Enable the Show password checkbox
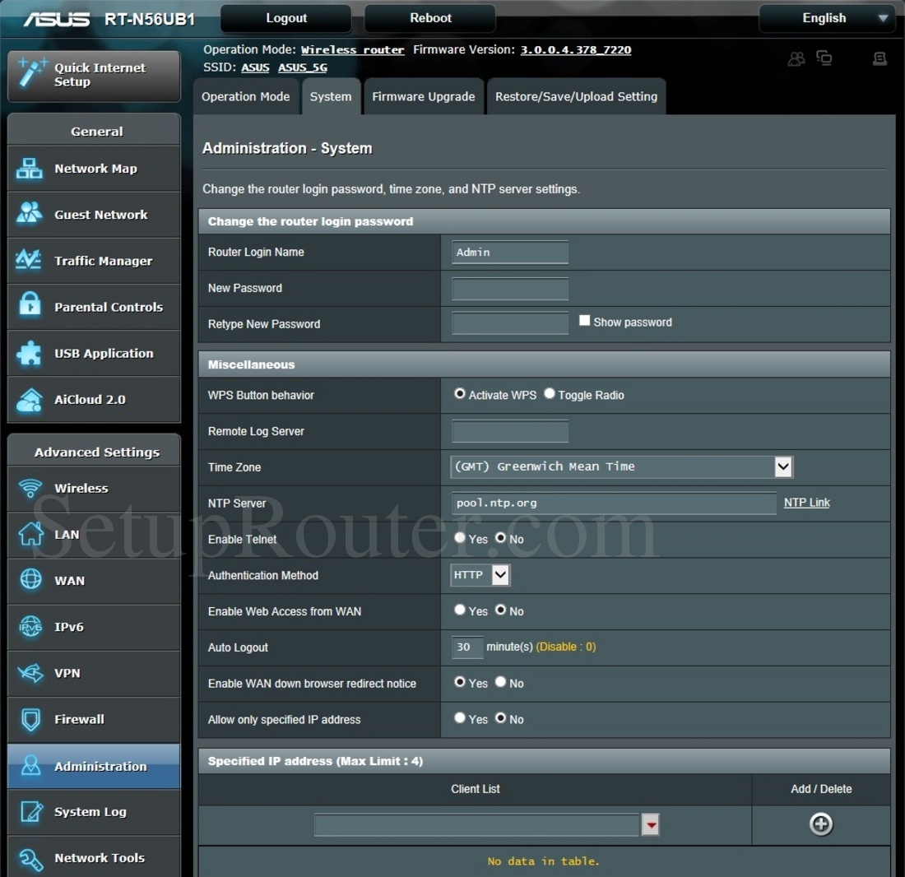The width and height of the screenshot is (905, 877). pyautogui.click(x=584, y=321)
